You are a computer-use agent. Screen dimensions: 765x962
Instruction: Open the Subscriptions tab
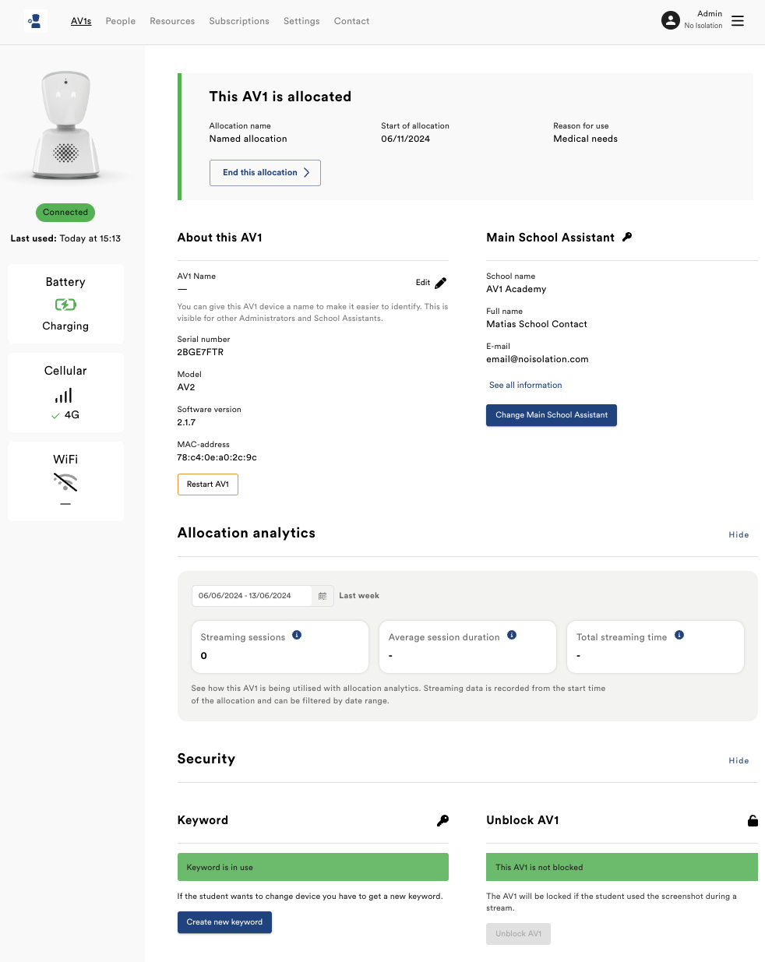(x=239, y=21)
